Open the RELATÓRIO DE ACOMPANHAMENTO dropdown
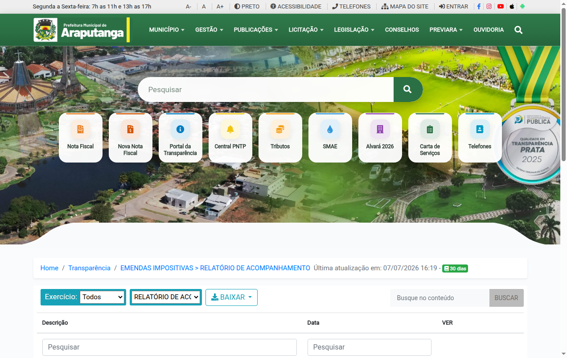Image resolution: width=567 pixels, height=358 pixels. [166, 297]
